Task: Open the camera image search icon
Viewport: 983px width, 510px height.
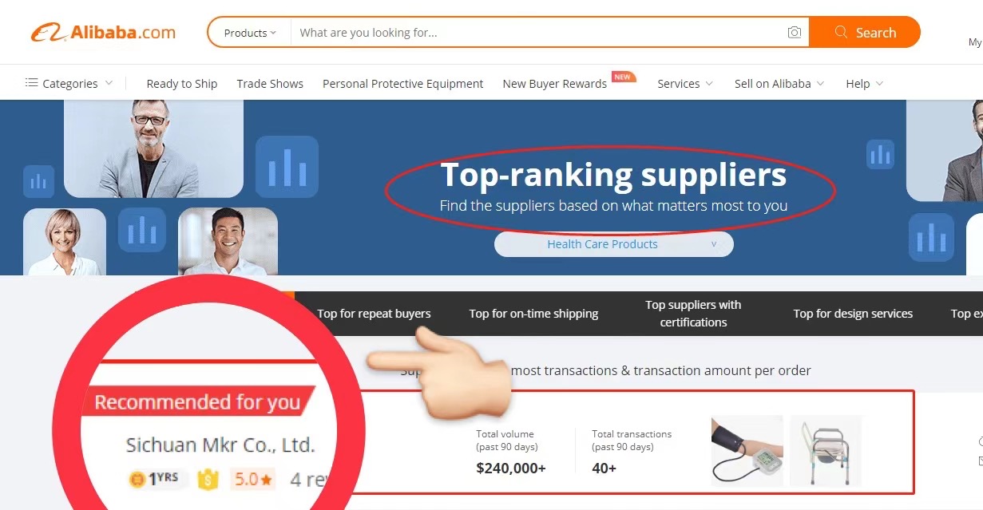Action: pyautogui.click(x=794, y=33)
